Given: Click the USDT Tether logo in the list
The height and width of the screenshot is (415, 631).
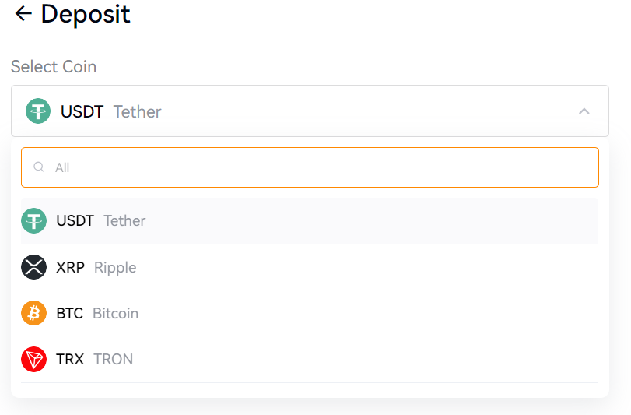Looking at the screenshot, I should 33,221.
